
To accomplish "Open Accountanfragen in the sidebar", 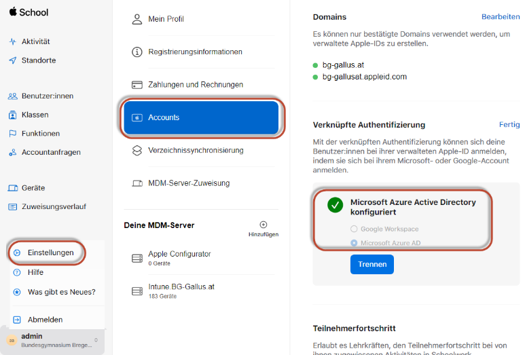I will point(51,152).
